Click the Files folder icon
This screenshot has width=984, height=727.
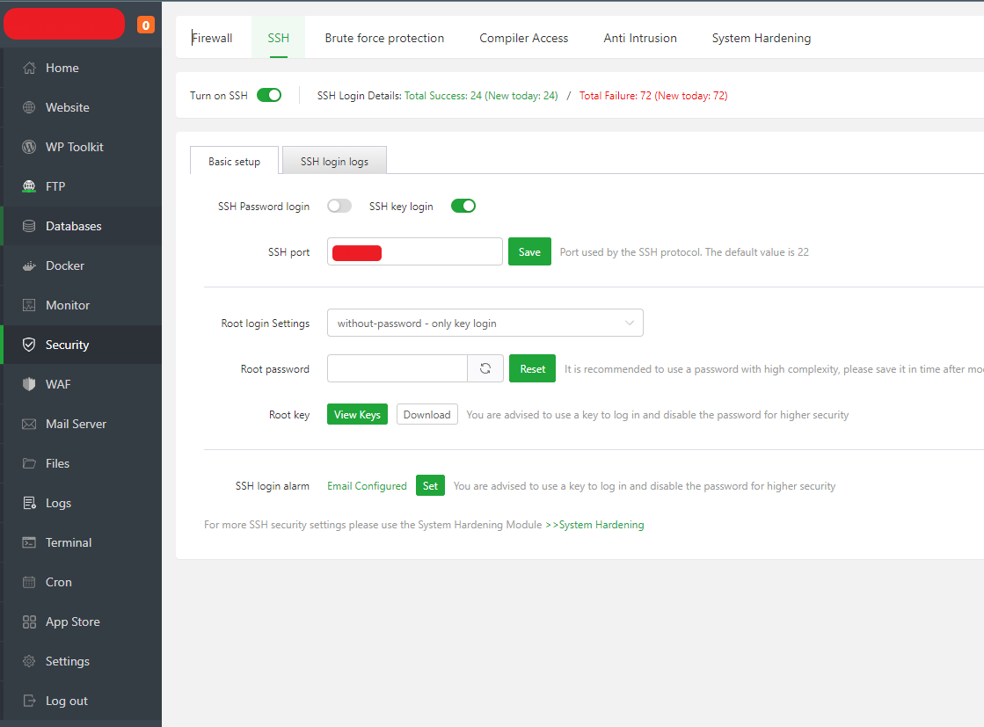pos(29,463)
